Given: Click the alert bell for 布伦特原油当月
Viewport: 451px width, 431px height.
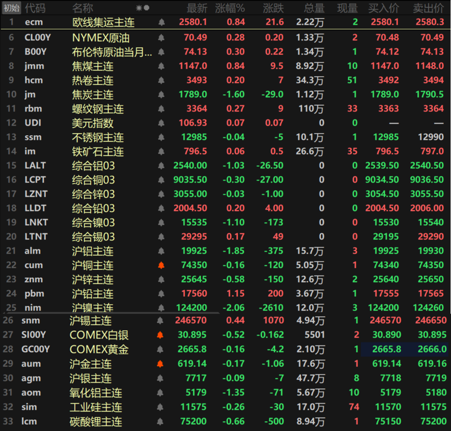Looking at the screenshot, I should point(161,52).
